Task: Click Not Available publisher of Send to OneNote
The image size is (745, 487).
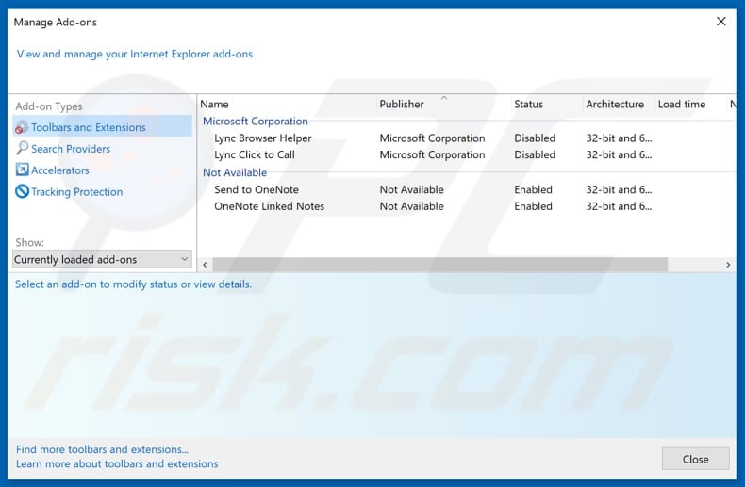Action: click(x=411, y=189)
